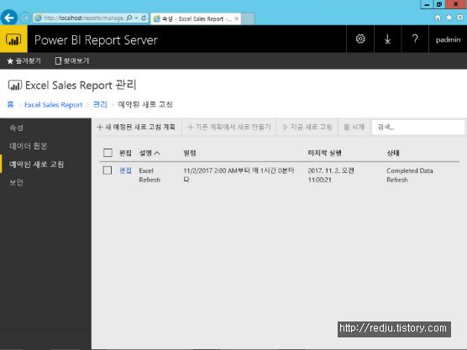Select the Excel Sales Report browser tab
This screenshot has height=350, width=467.
pos(195,18)
